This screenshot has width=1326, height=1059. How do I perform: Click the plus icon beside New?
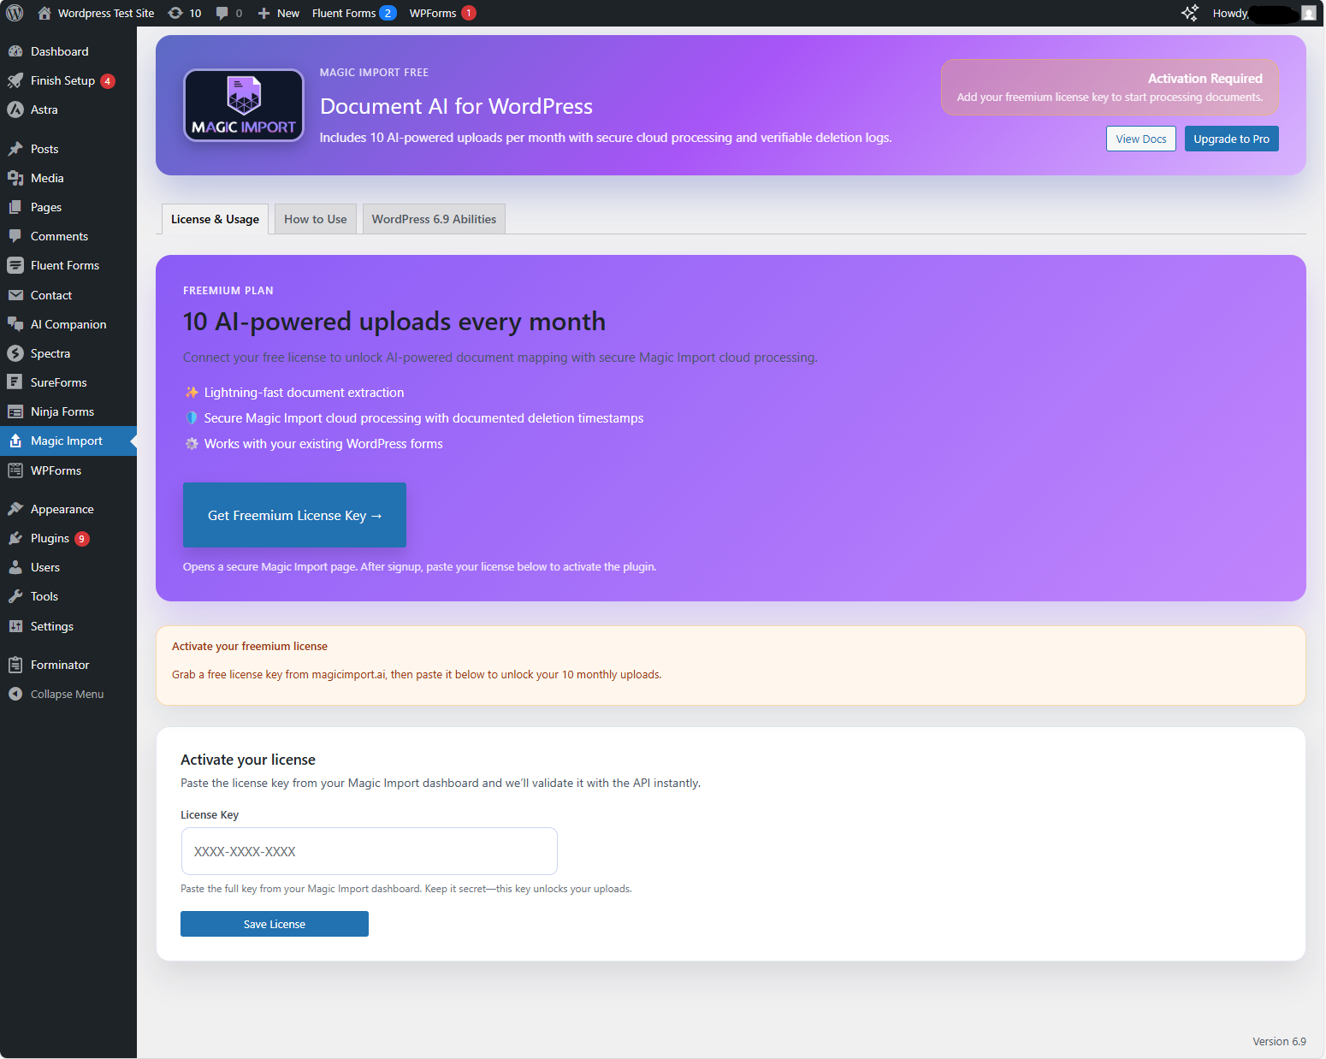pyautogui.click(x=263, y=13)
